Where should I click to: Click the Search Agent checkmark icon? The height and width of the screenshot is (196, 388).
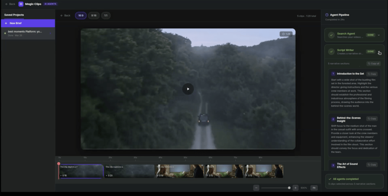click(332, 35)
